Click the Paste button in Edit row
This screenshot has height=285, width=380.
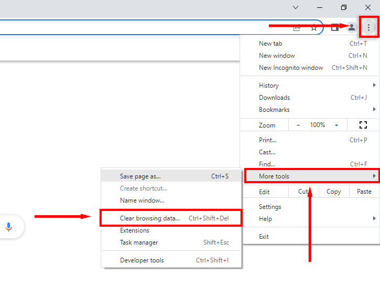click(x=364, y=192)
